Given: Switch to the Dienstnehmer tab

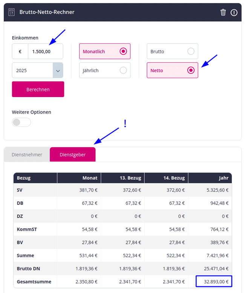Looking at the screenshot, I should 27,154.
